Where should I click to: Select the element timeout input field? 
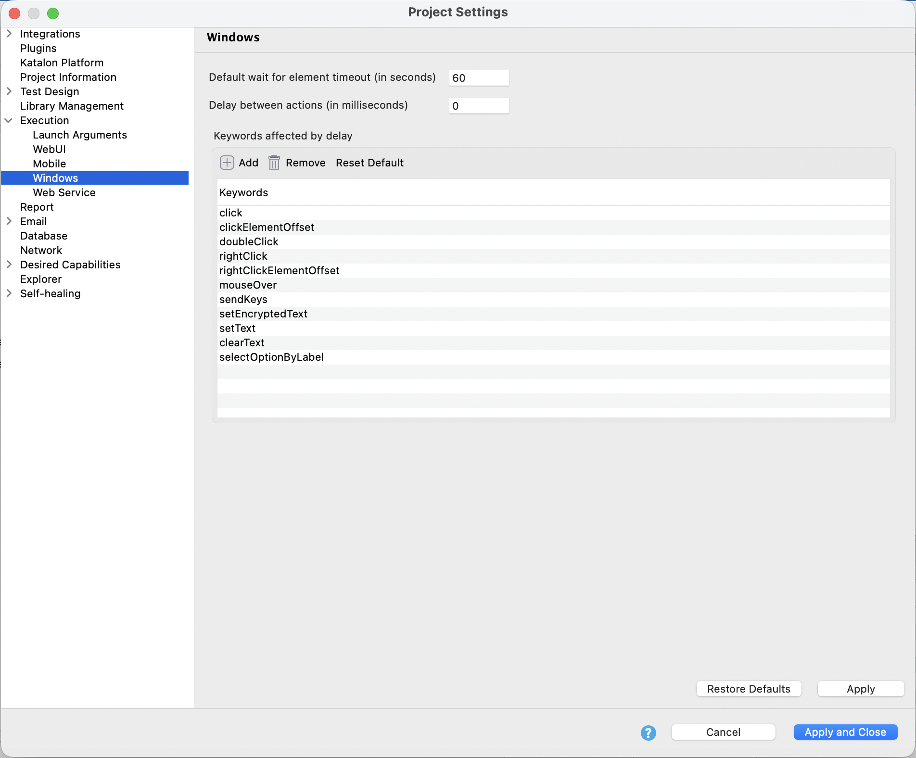tap(478, 78)
